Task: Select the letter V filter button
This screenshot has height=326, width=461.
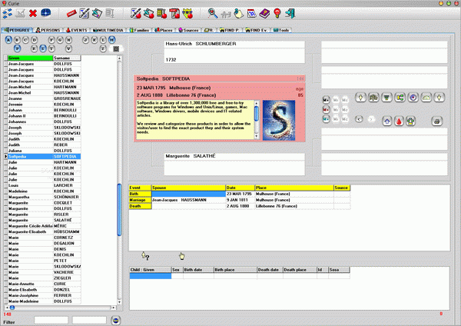Action: tap(68, 48)
